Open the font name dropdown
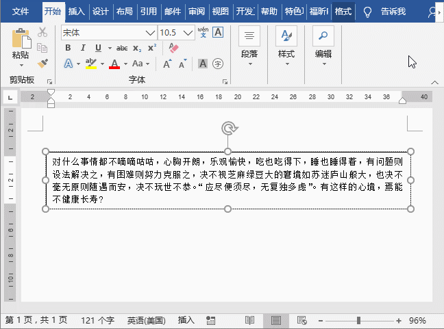Viewport: 444px width, 329px height. click(150, 33)
